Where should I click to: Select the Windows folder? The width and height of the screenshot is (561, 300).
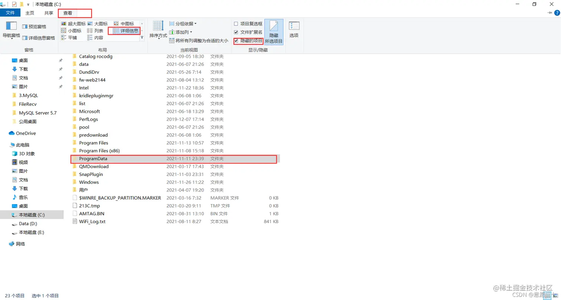coord(89,182)
